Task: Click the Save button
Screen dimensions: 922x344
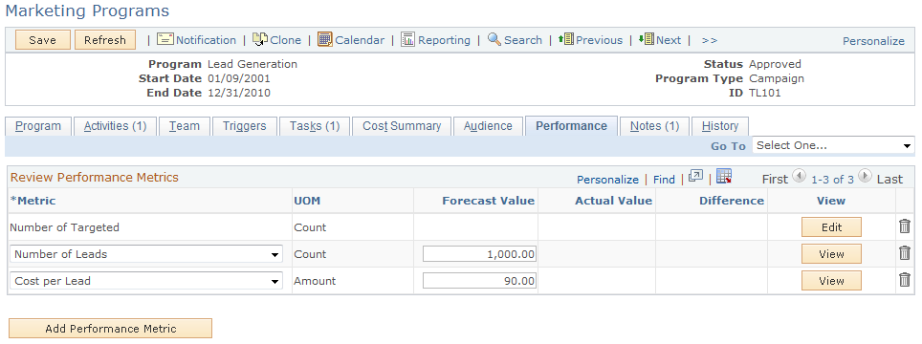Action: [x=43, y=40]
